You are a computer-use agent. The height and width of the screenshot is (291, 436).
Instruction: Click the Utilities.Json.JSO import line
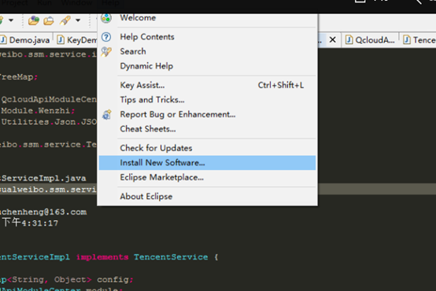click(x=49, y=122)
